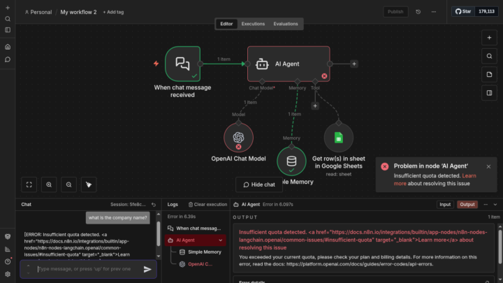Click the 'Error in 6.39s' log status
The width and height of the screenshot is (503, 283).
182,217
